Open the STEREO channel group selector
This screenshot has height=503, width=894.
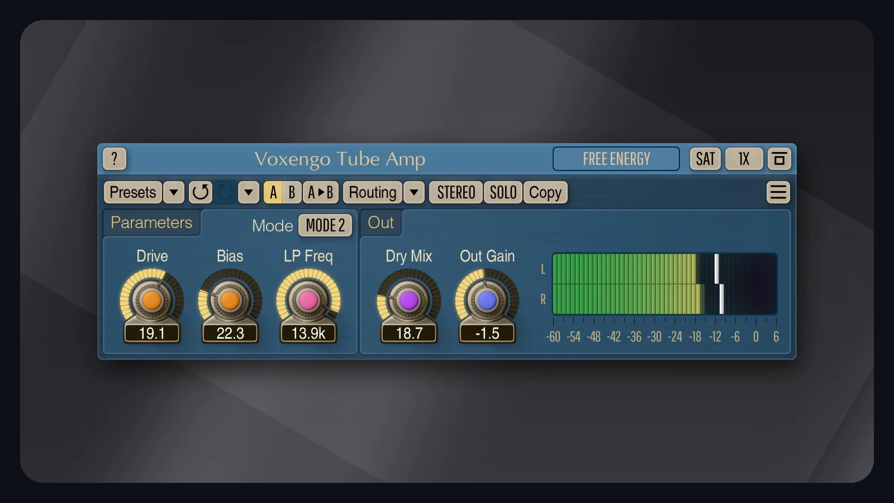point(456,192)
